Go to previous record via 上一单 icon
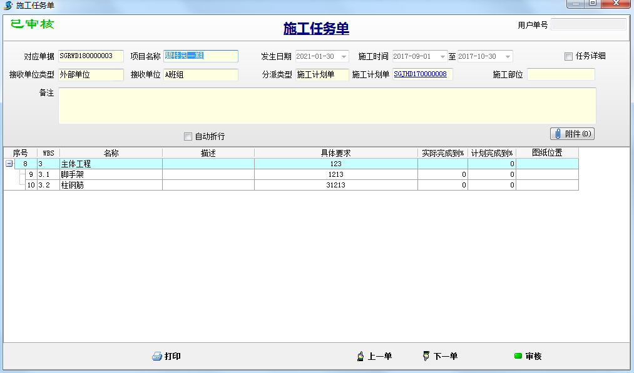634x373 pixels. point(361,356)
